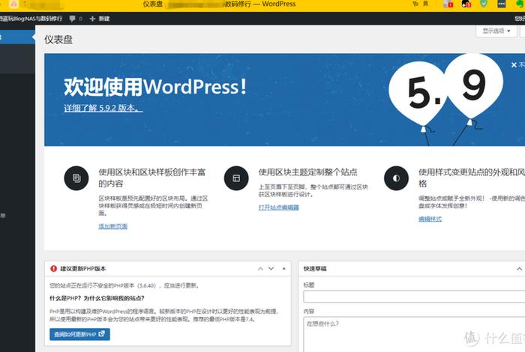Click the 使用区块和区块样板创作丰富的内容 heading
Viewport: 525px width, 352px height.
[x=151, y=177]
